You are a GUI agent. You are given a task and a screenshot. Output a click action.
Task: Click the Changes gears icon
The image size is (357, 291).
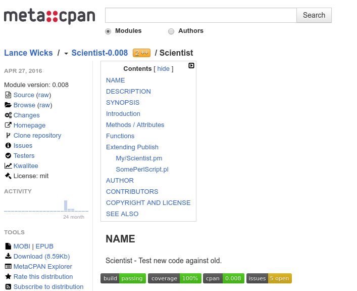click(8, 115)
